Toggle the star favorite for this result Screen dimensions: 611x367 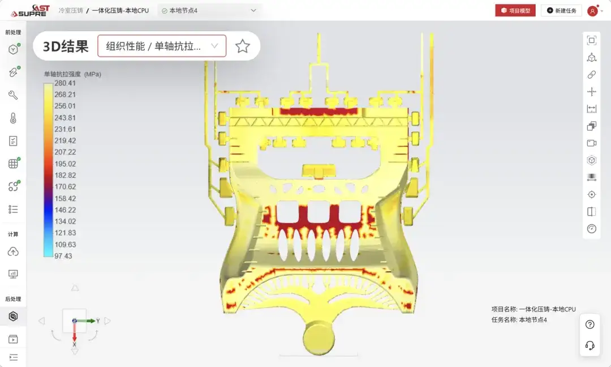tap(242, 46)
